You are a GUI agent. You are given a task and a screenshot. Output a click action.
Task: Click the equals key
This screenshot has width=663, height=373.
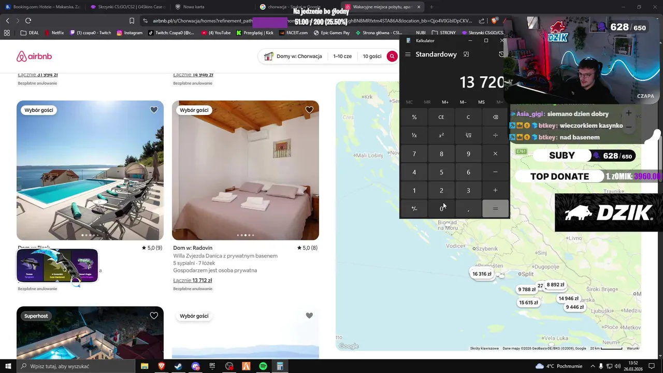(495, 208)
